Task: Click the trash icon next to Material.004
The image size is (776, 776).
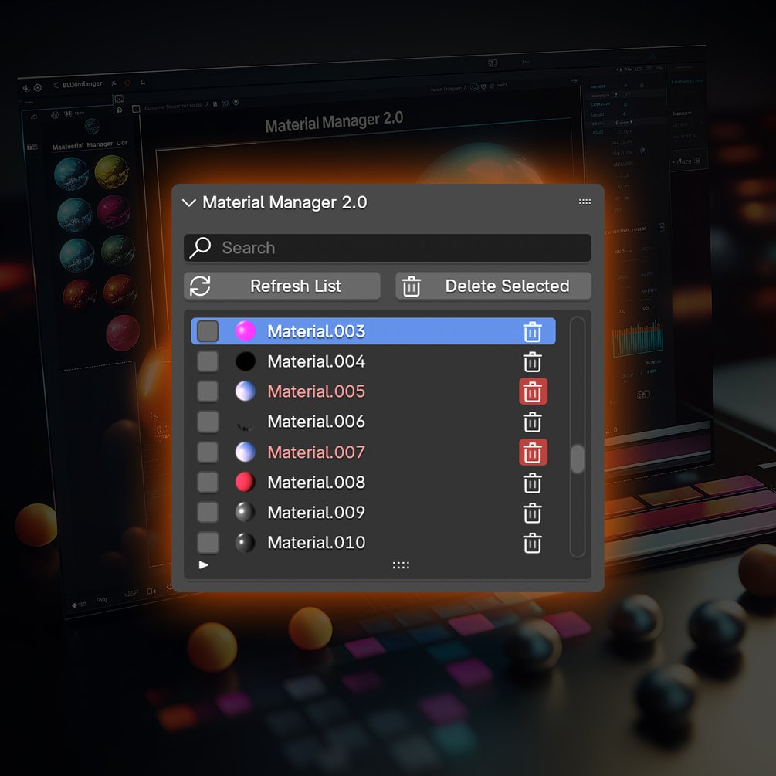Action: 532,361
